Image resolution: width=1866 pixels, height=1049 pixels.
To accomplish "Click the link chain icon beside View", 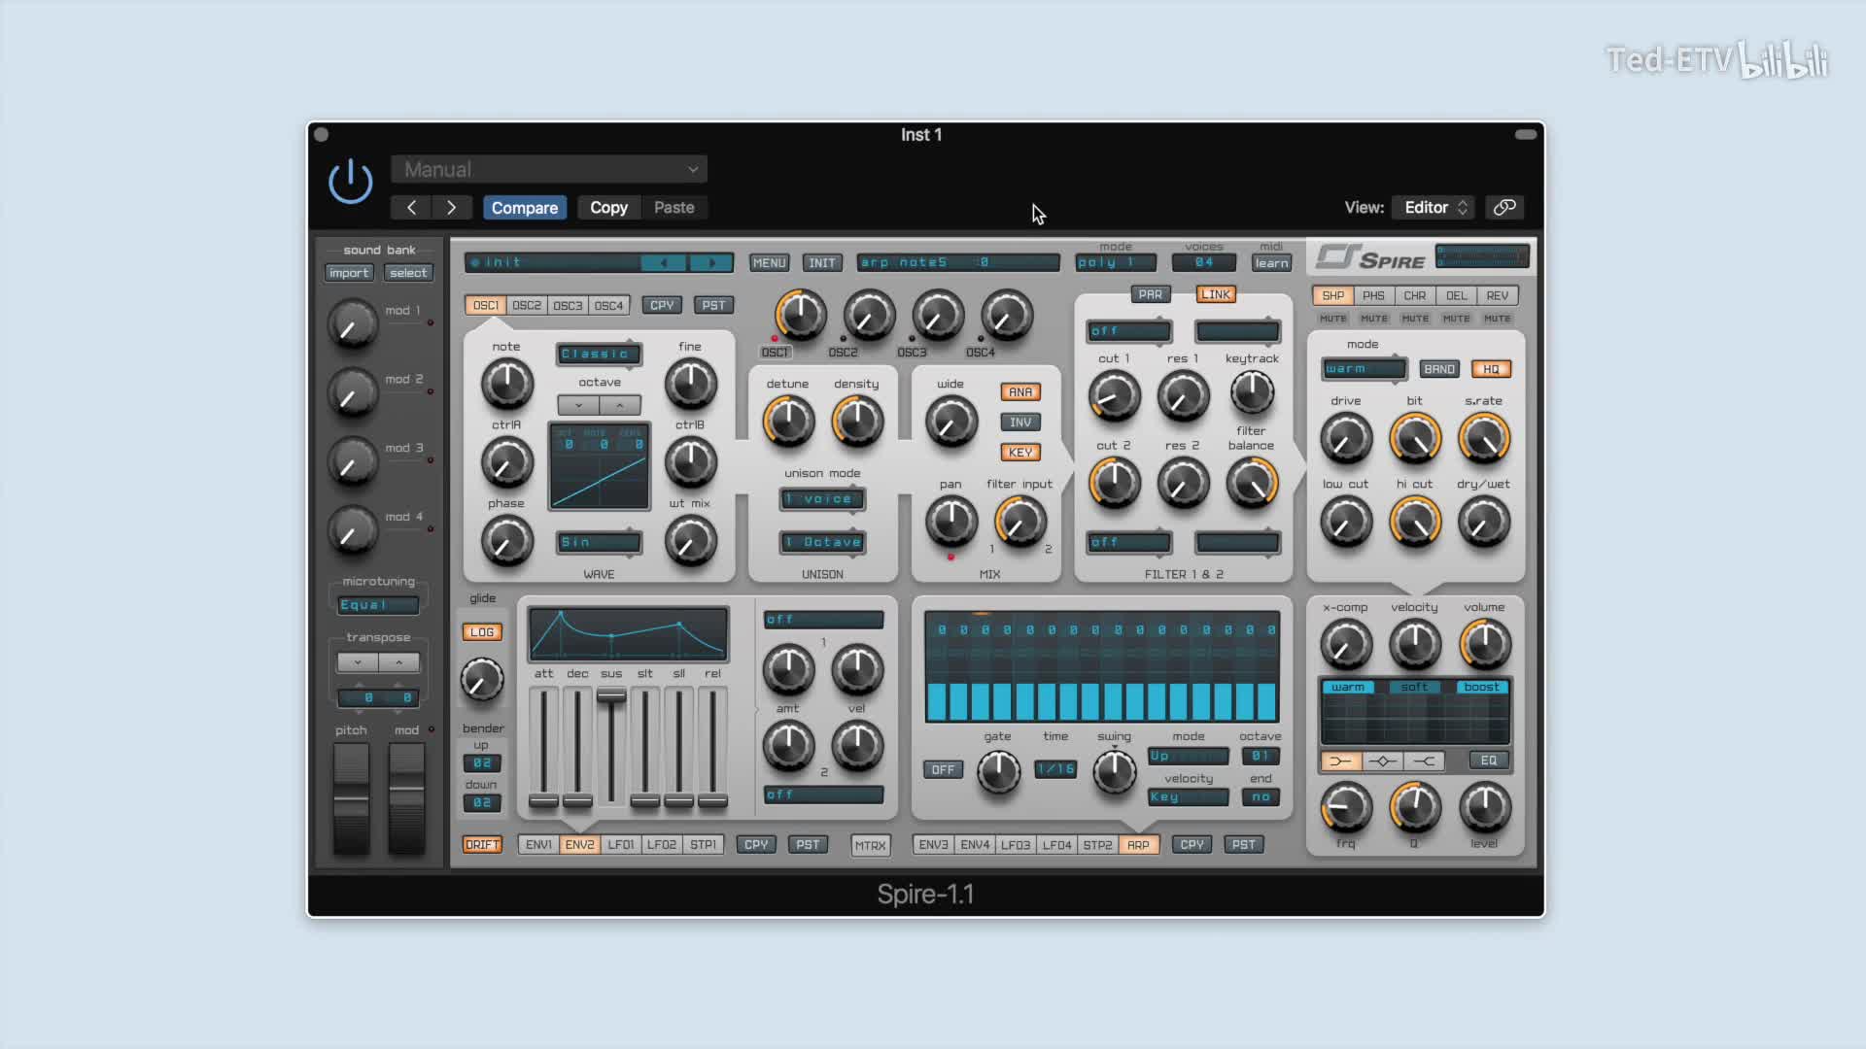I will 1504,207.
